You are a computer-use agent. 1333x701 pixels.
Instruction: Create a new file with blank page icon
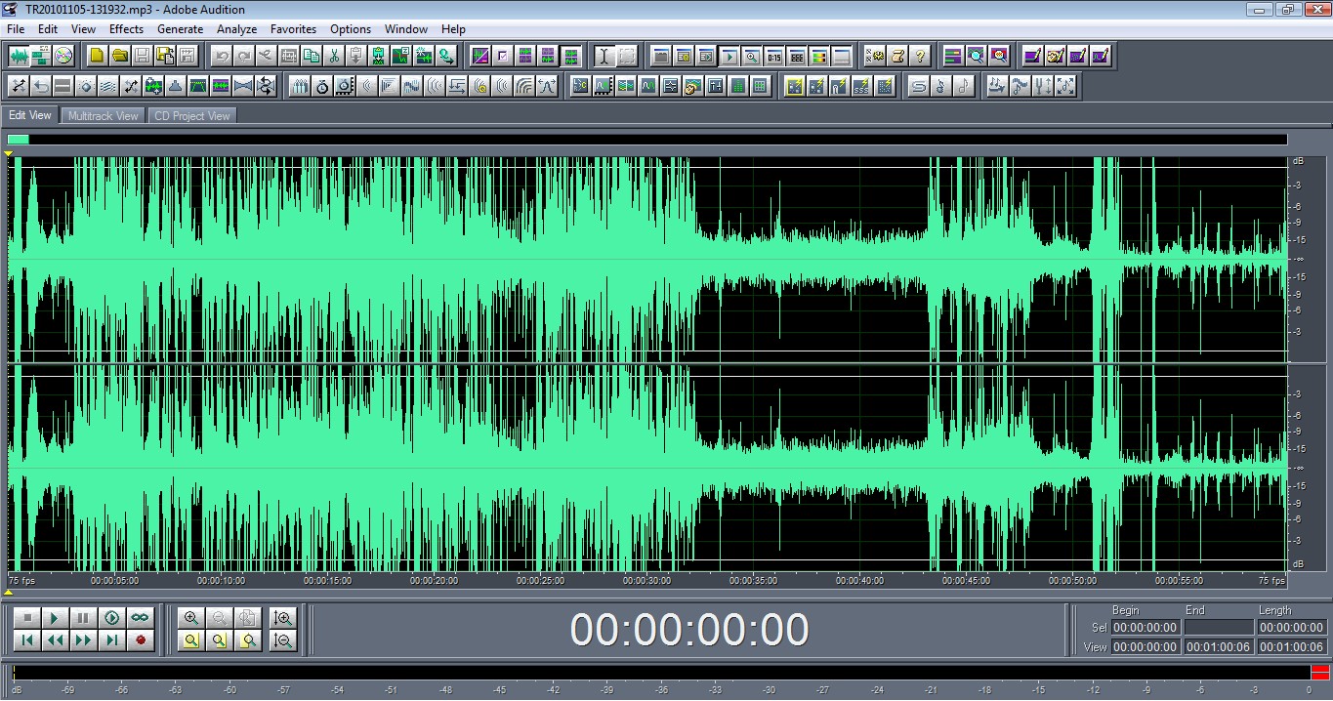point(96,56)
